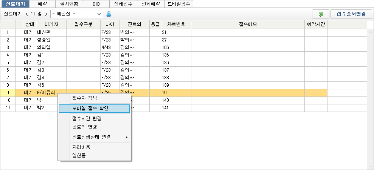Screen dimensions: 374x170
Task: Select 모바일 접수 확인 from context menu
Action: (94, 108)
